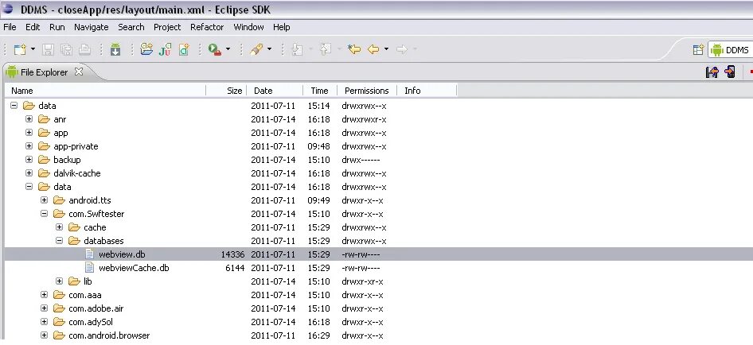Click the Forward navigation arrow
This screenshot has height=345, width=753.
pos(401,49)
